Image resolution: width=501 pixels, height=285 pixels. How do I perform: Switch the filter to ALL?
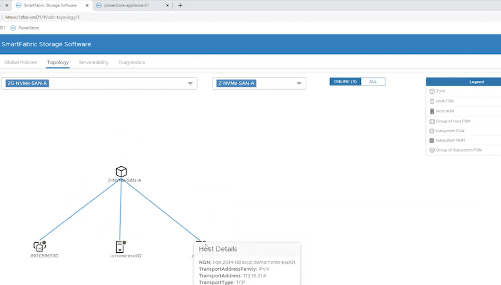[x=373, y=82]
